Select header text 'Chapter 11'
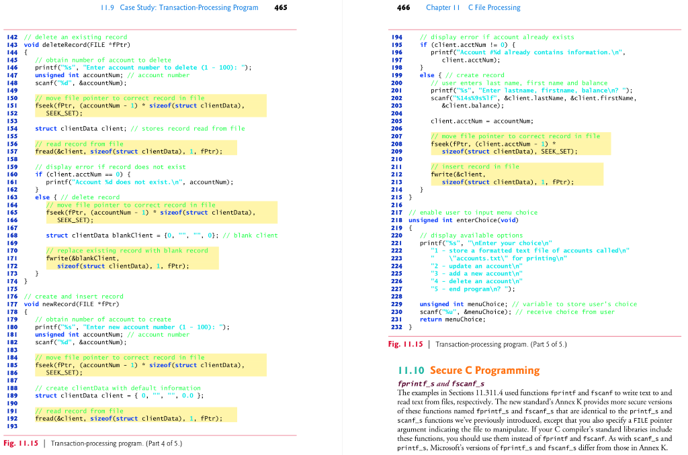Image resolution: width=688 pixels, height=455 pixels. coord(443,7)
